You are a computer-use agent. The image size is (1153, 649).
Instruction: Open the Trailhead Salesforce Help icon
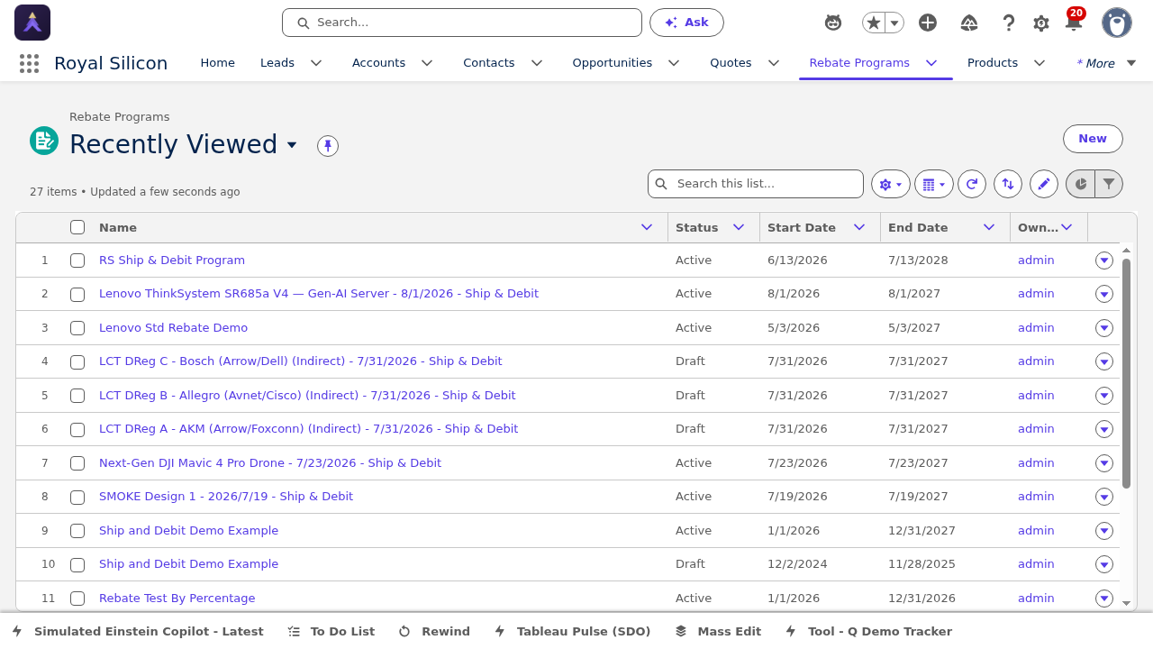point(969,23)
